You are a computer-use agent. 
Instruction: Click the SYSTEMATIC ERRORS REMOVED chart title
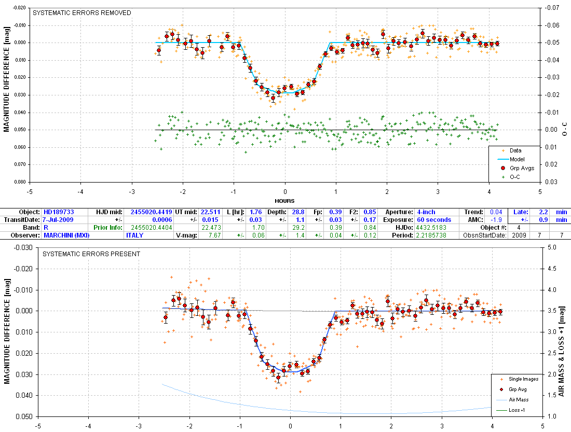tap(82, 13)
